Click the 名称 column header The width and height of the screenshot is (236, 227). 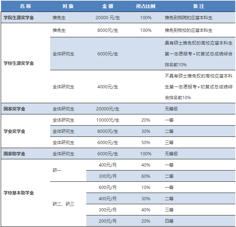click(25, 6)
